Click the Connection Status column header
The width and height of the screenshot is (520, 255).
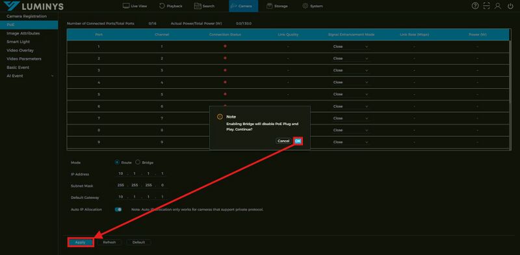click(x=225, y=34)
